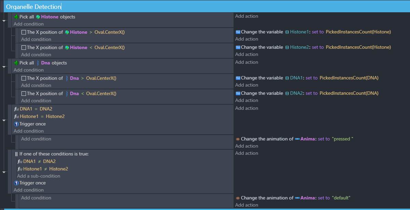Image resolution: width=410 pixels, height=210 pixels.
Task: Click the position icon of the Histone > Oval.CenterX() condition
Action: pos(24,32)
